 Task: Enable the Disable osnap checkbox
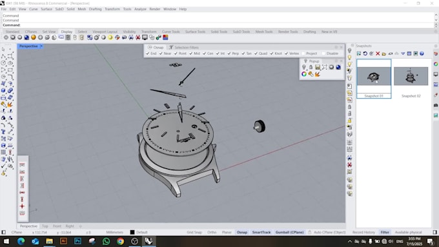(x=323, y=54)
